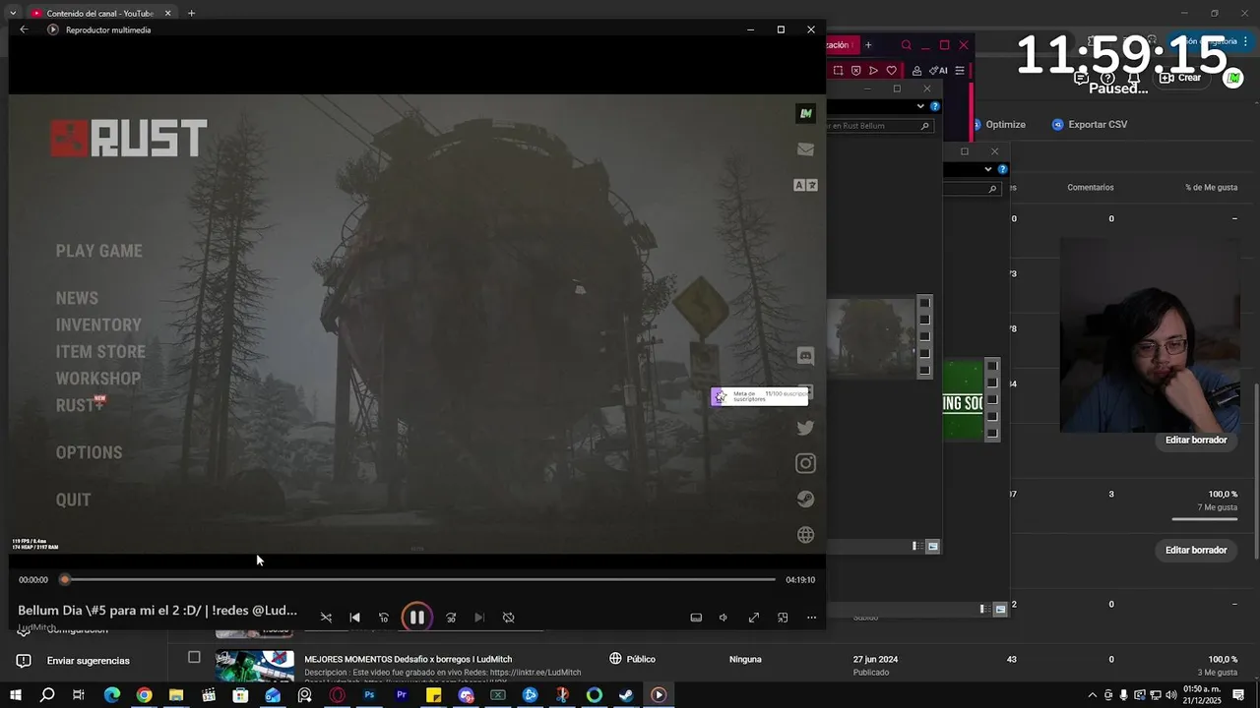Click the Twitter icon in the Rust menu
The height and width of the screenshot is (708, 1260).
coord(805,428)
